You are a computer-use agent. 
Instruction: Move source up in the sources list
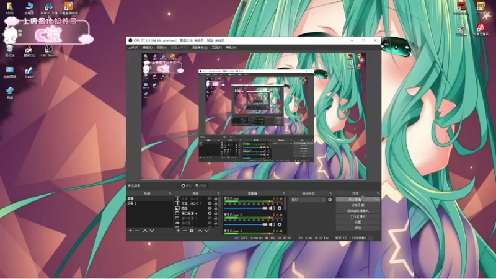pyautogui.click(x=200, y=231)
